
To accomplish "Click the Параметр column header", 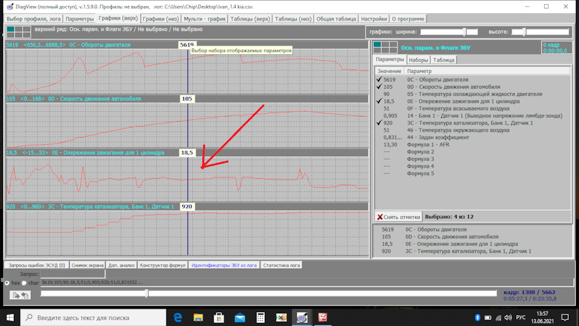I will click(487, 71).
